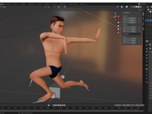Click the Start frame field
Image resolution: width=152 pixels, height=114 pixels.
[x=130, y=105]
